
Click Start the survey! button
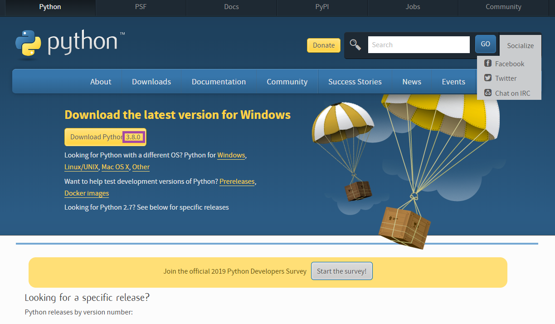coord(342,271)
